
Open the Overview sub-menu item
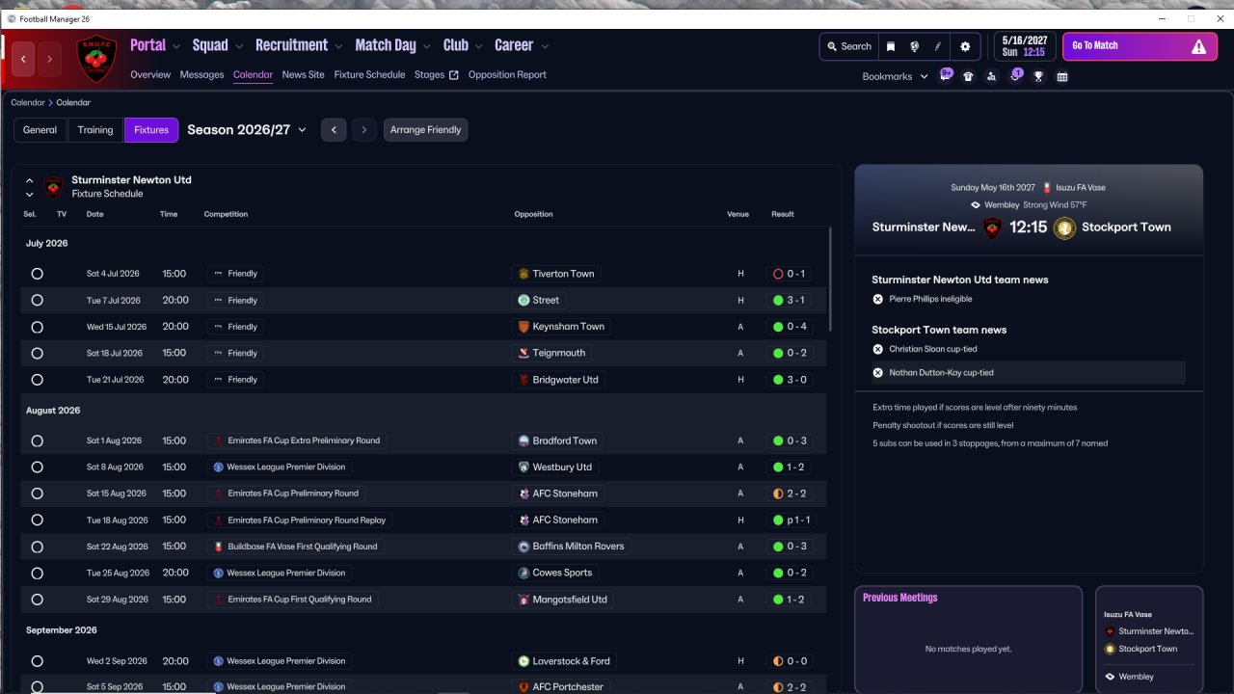click(150, 74)
